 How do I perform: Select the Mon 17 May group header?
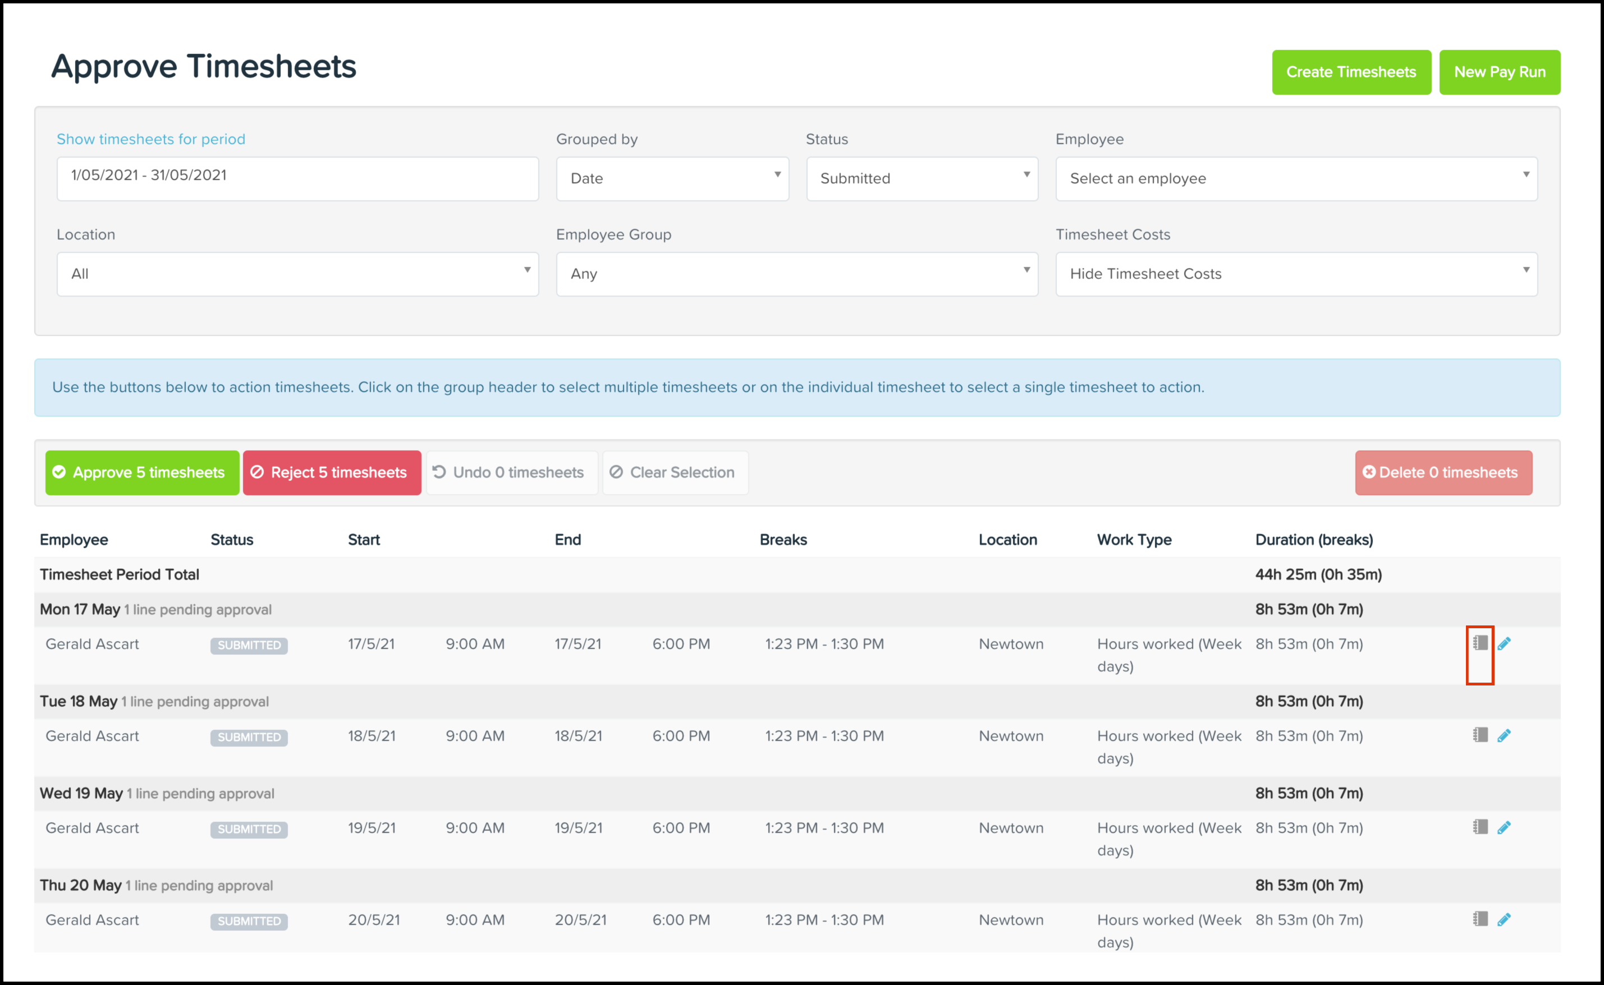pyautogui.click(x=80, y=609)
